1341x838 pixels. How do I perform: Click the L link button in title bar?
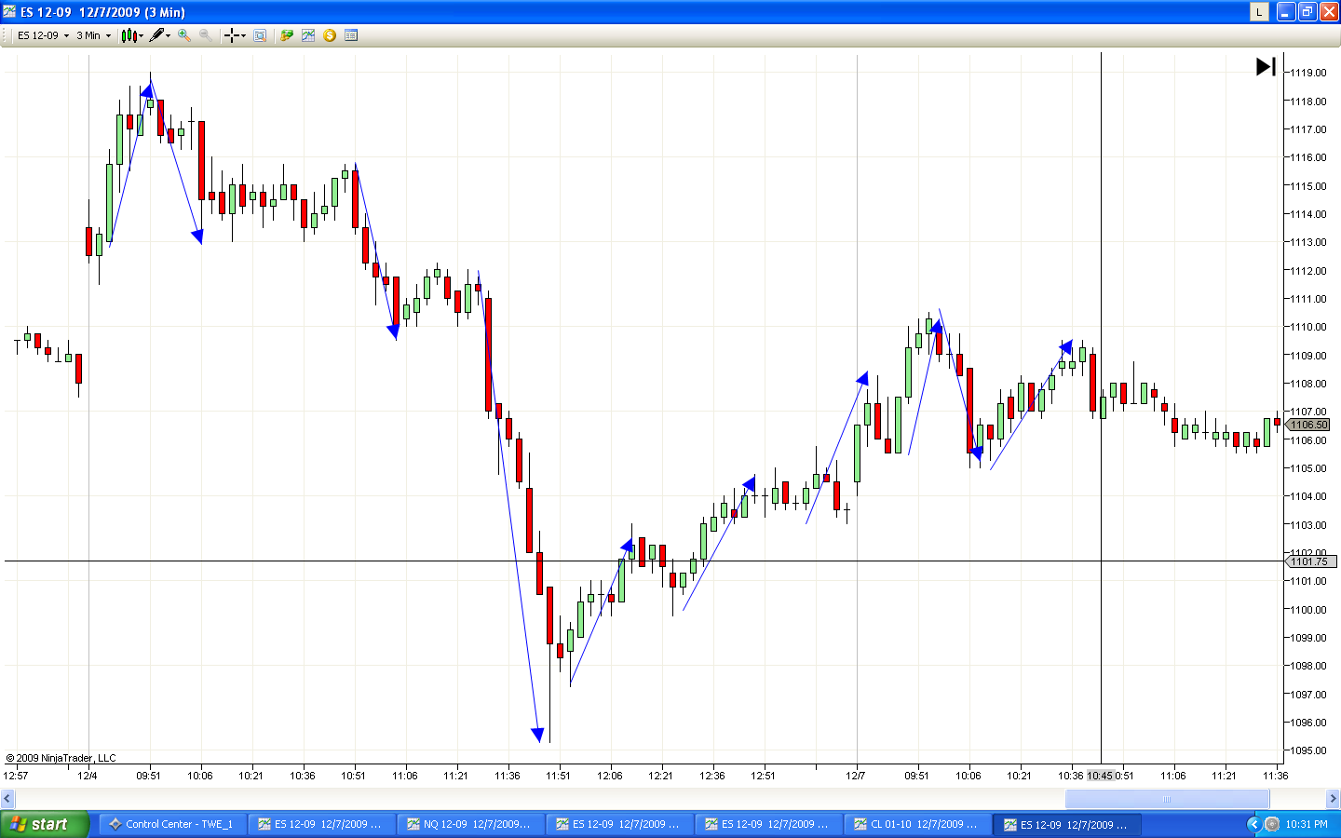pyautogui.click(x=1259, y=11)
